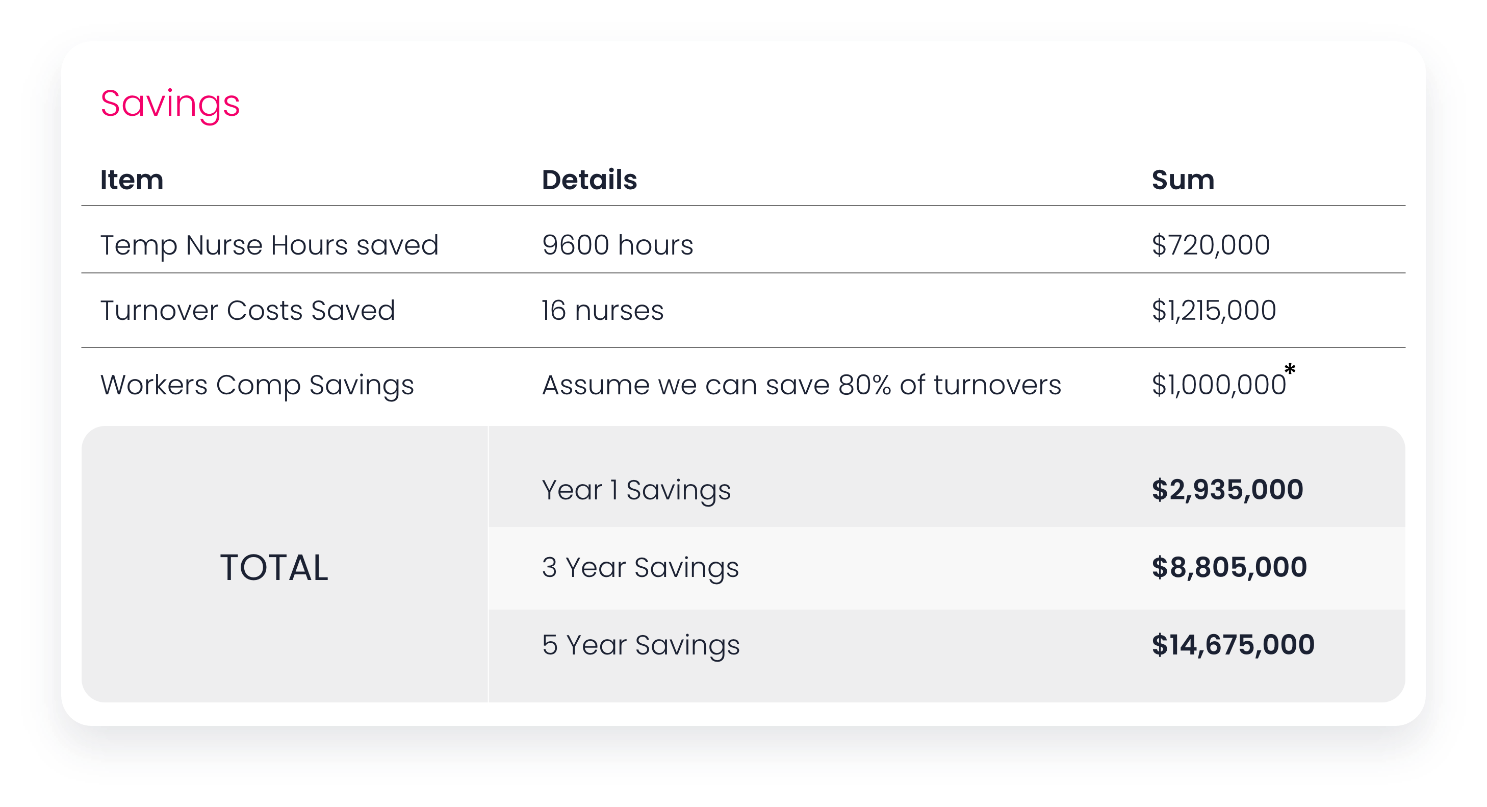
Task: Click the $8,805,000 total
Action: [x=1229, y=567]
